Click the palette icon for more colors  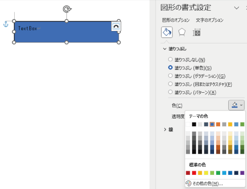click(188, 183)
